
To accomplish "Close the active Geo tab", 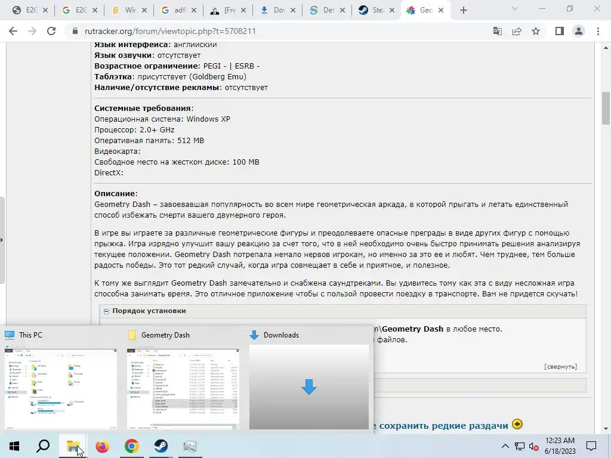I will point(441,11).
